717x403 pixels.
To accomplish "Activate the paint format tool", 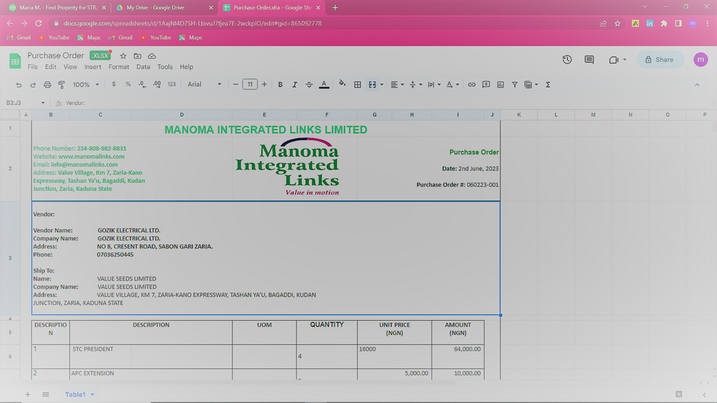I will point(61,84).
